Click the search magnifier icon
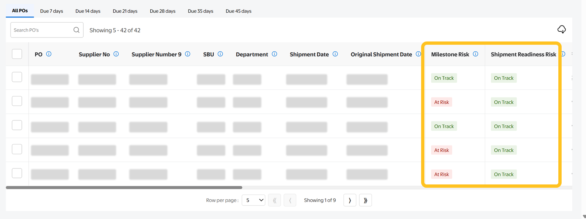 [76, 30]
